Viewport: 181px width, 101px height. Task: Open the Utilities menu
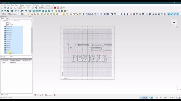tap(42, 5)
